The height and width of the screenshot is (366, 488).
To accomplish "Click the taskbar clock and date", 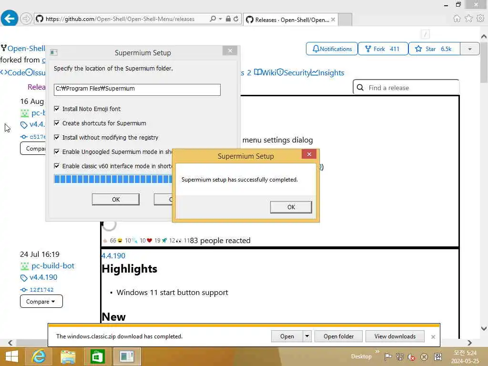I will tap(465, 356).
